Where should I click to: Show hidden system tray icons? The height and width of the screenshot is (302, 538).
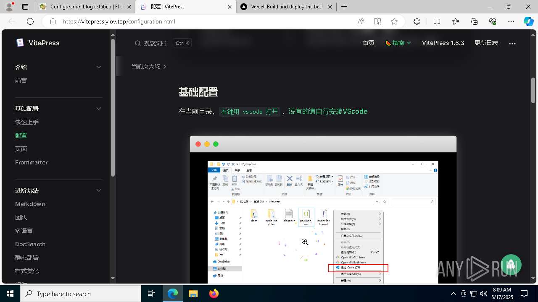[453, 294]
